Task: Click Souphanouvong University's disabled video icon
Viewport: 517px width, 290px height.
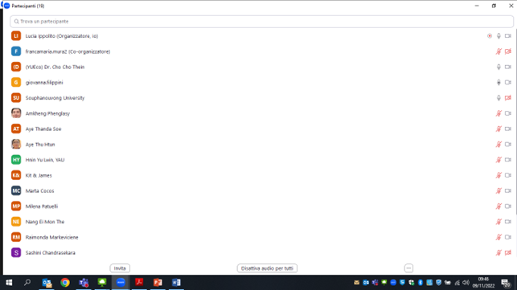Action: coord(508,98)
